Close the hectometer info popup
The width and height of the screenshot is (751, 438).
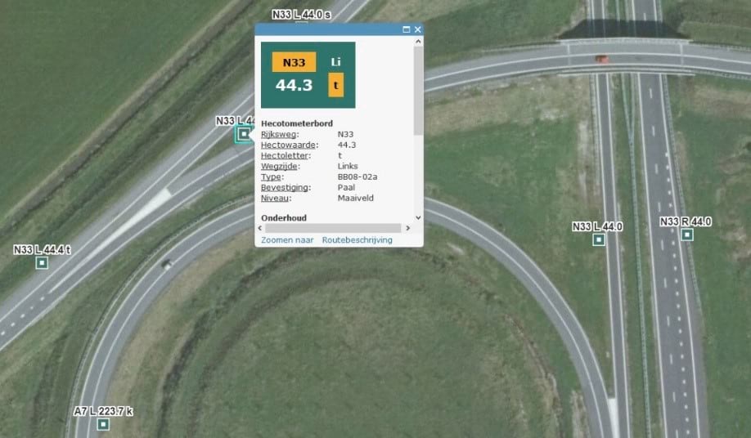pyautogui.click(x=418, y=29)
